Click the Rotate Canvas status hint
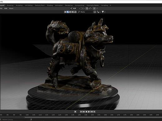 (x=7, y=120)
